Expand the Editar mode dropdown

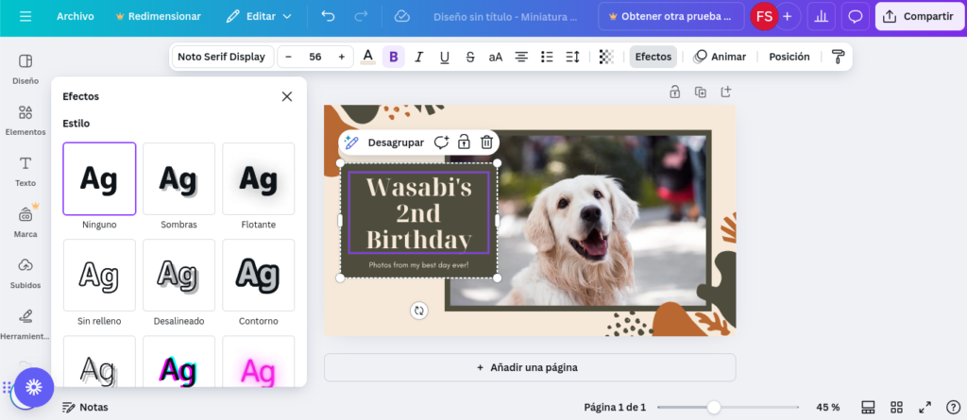click(x=259, y=17)
